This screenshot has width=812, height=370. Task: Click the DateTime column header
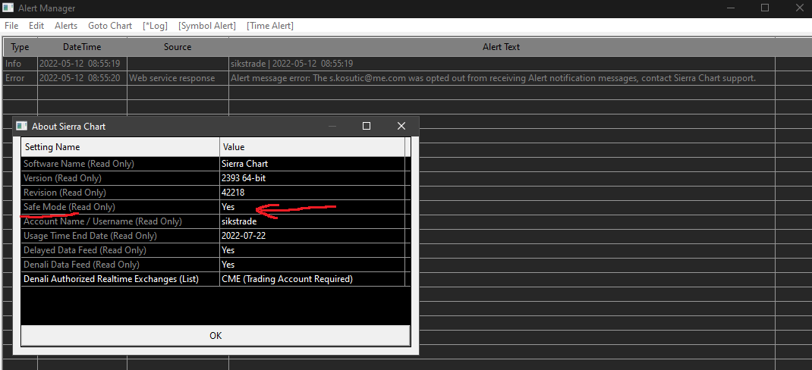pos(82,47)
